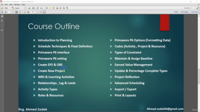Click "Relationships , Lag & Leeds" text
This screenshot has width=200, height=112.
coord(57,83)
